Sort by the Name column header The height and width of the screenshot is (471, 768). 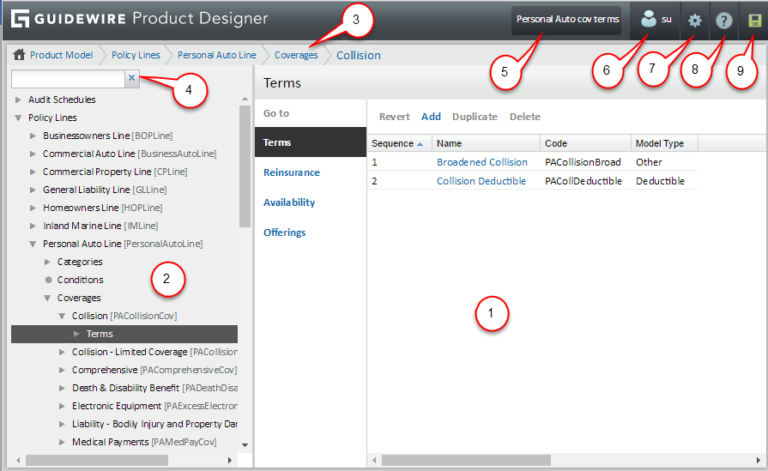tap(486, 143)
